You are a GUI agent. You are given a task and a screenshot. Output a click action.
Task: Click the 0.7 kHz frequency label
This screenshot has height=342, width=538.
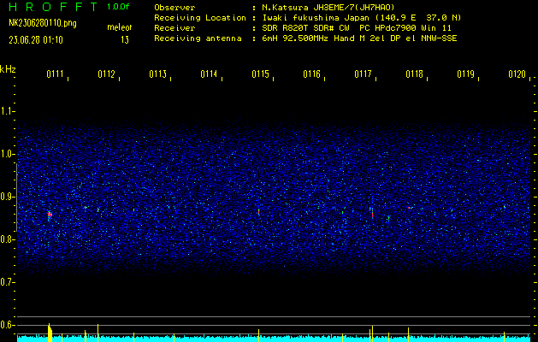tap(7, 282)
